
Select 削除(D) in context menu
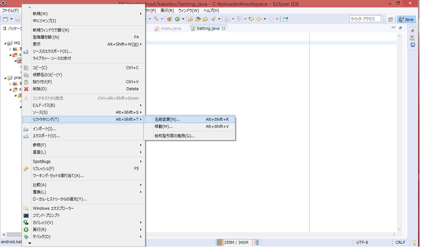click(83, 89)
